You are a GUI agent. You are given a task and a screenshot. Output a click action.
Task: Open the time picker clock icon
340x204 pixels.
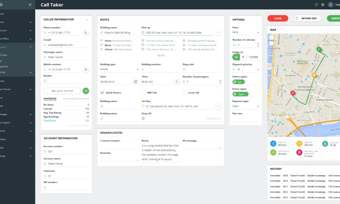pos(177,82)
